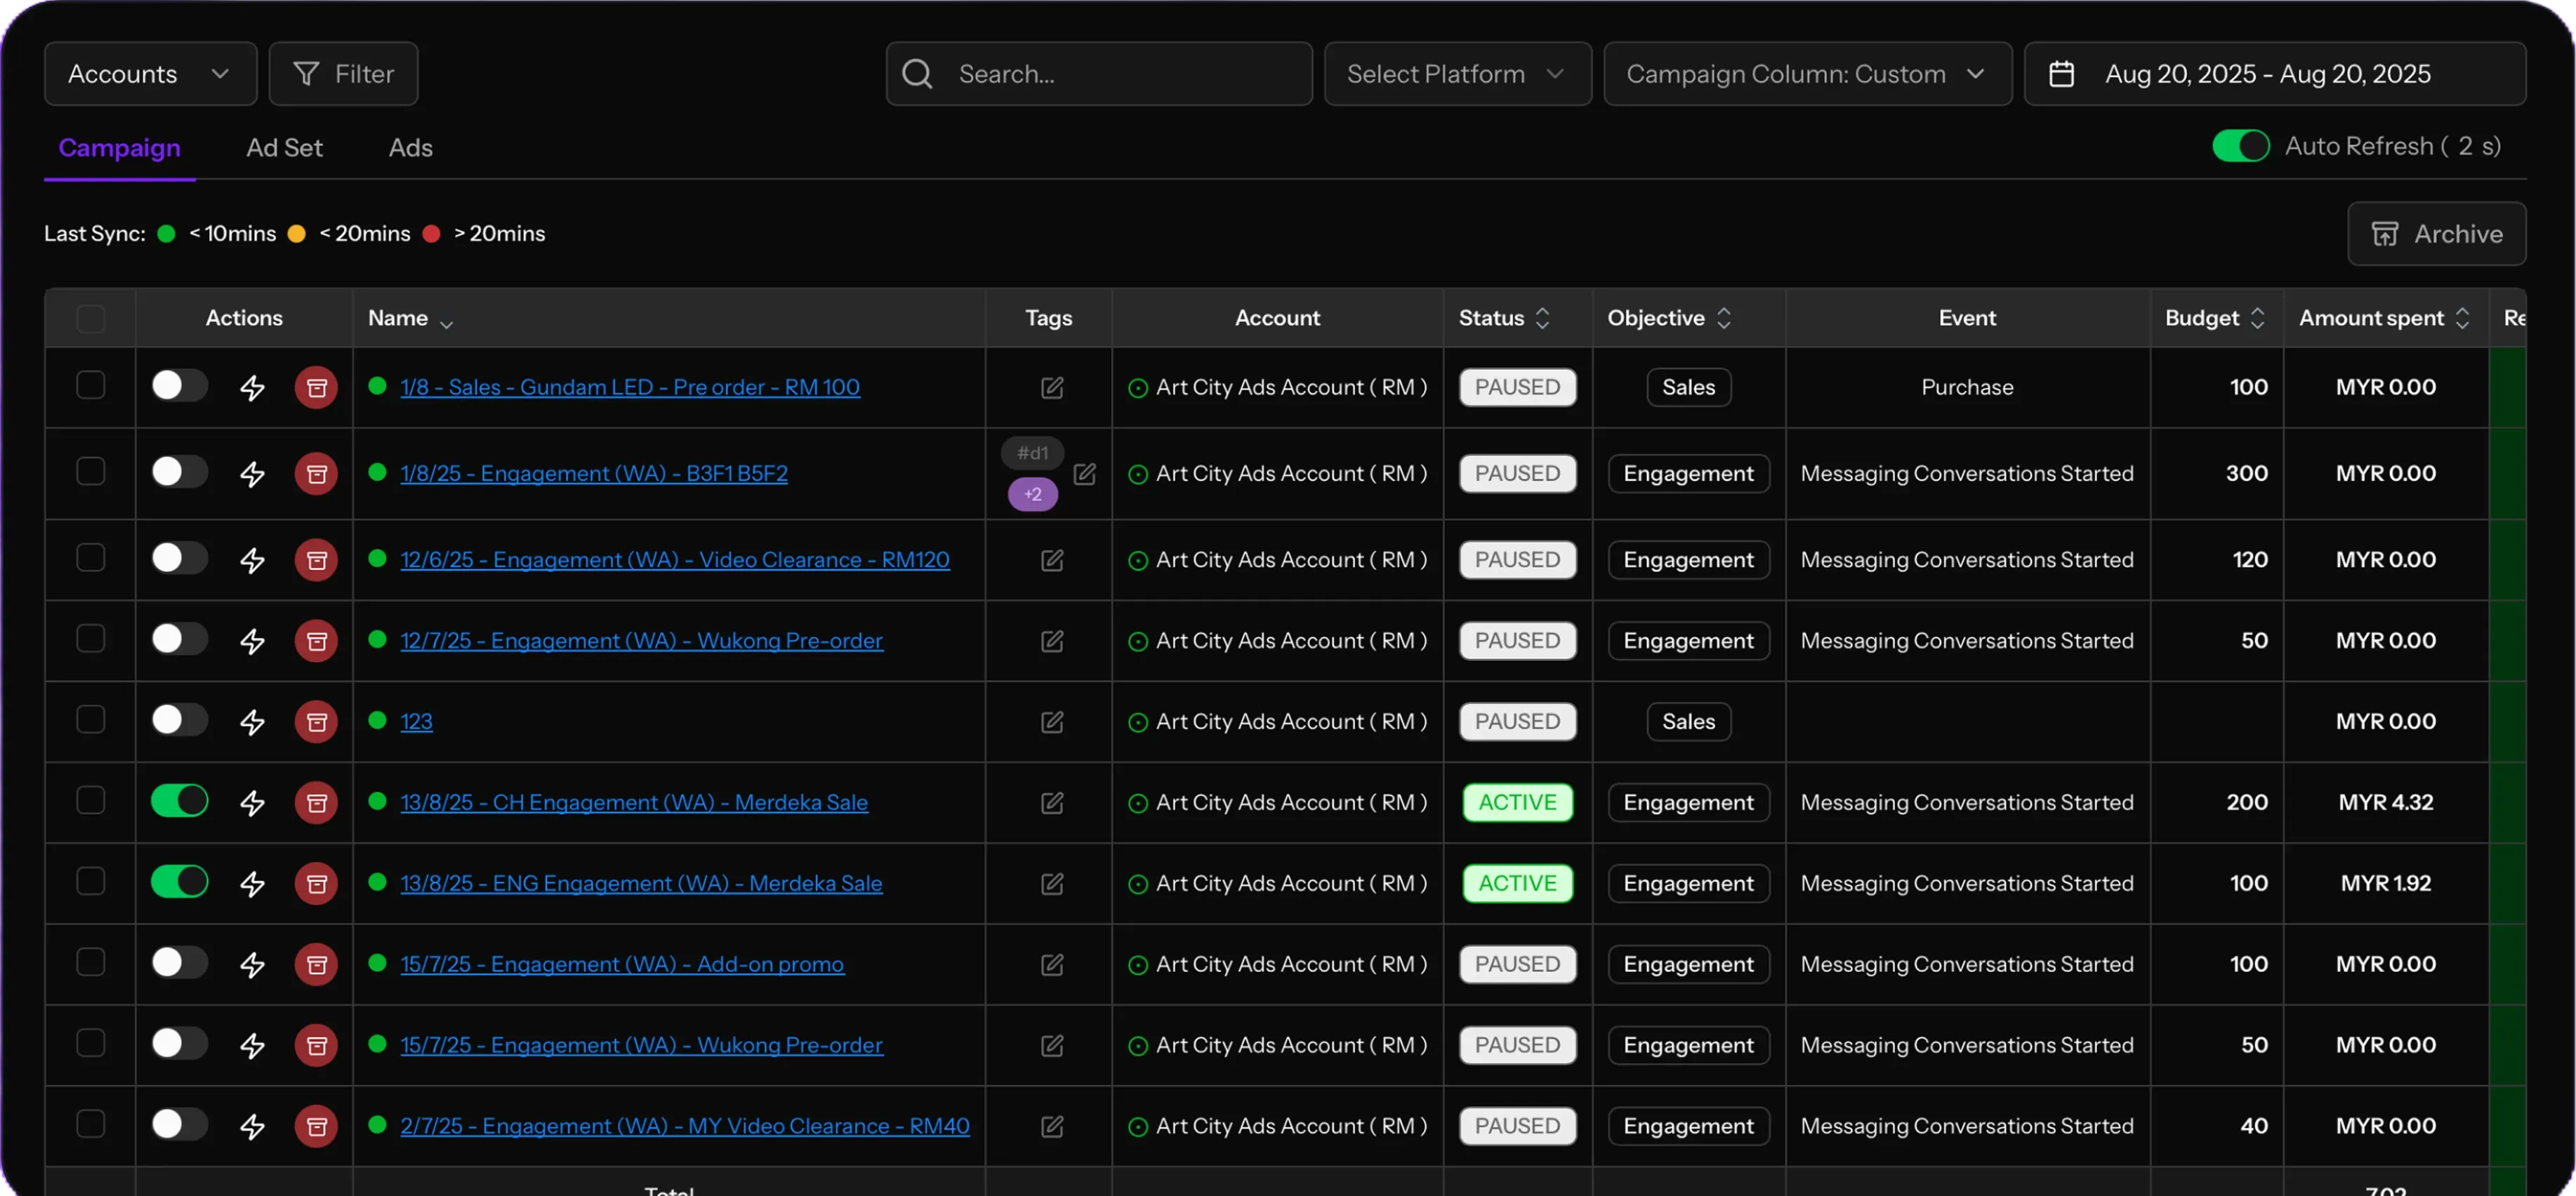Viewport: 2576px width, 1196px height.
Task: Switch to the Ads tab
Action: (x=410, y=148)
